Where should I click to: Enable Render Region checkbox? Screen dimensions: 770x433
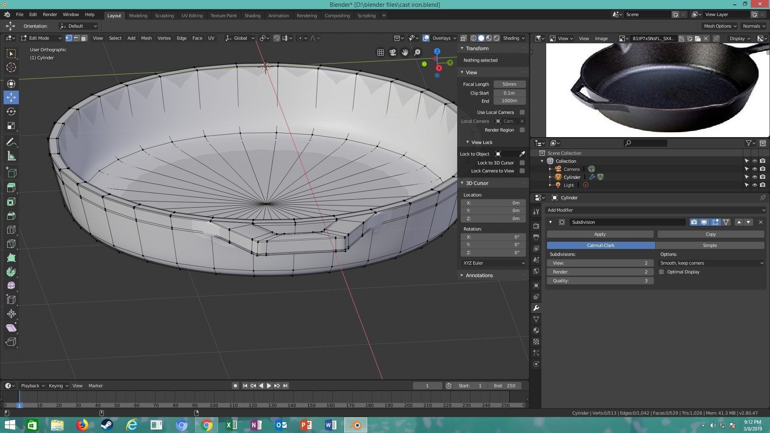tap(522, 130)
